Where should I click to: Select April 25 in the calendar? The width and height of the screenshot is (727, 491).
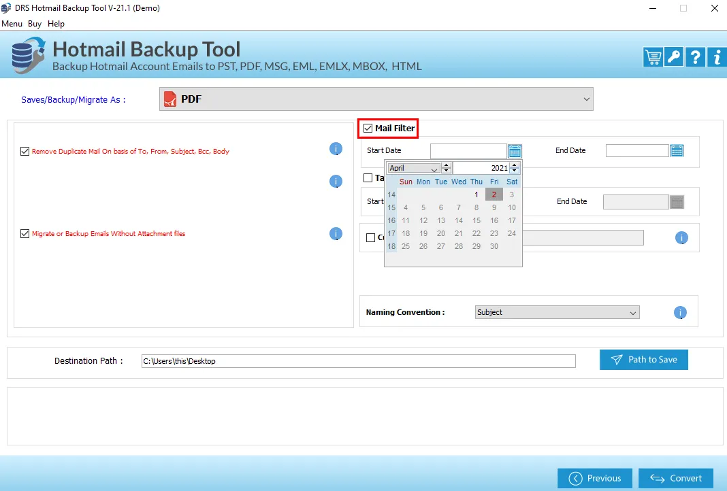tap(406, 246)
